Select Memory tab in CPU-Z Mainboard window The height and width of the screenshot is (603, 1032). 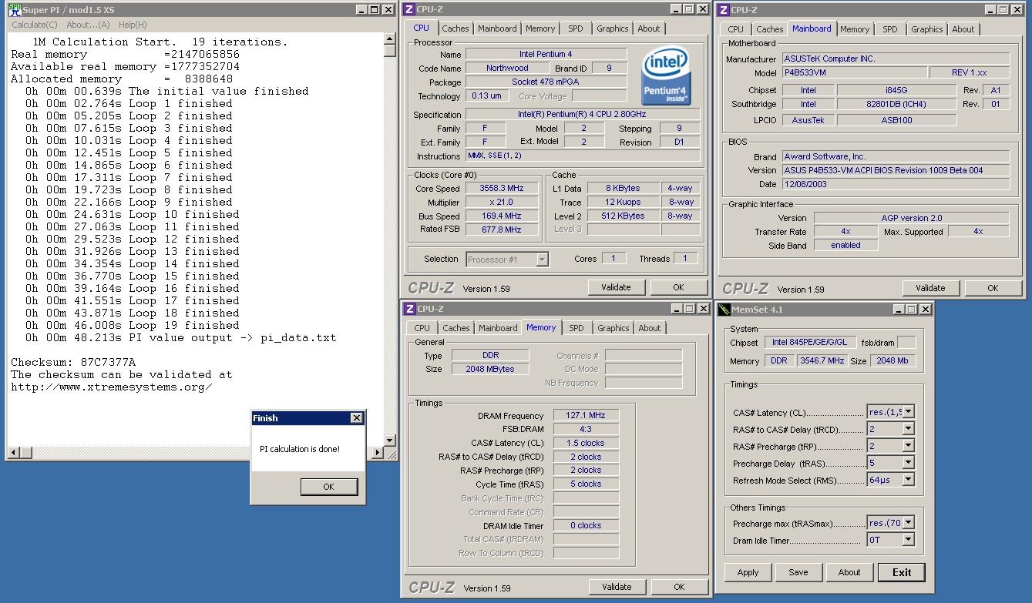click(855, 29)
